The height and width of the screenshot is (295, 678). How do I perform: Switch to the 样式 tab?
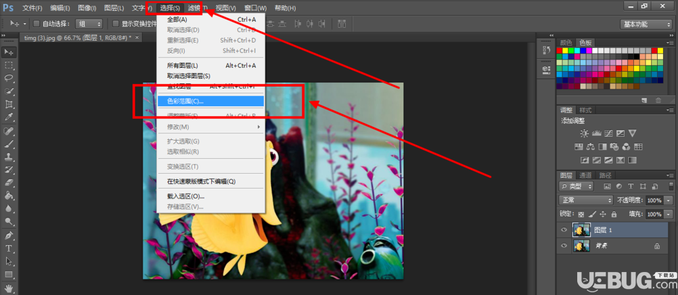coord(585,110)
